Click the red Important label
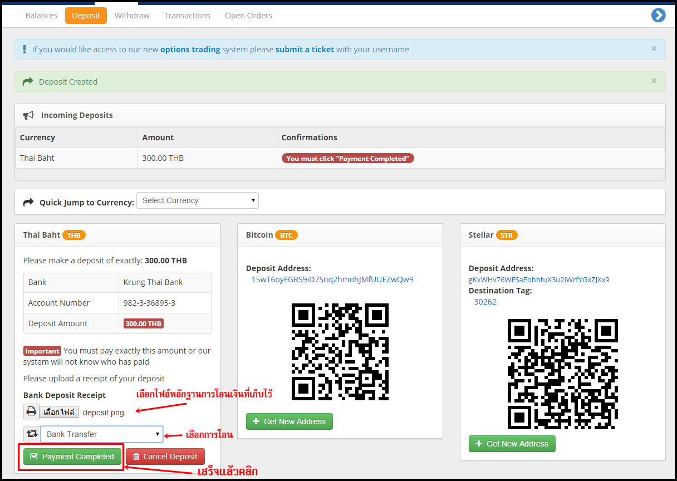Screen dimensions: 677x481 coord(42,351)
